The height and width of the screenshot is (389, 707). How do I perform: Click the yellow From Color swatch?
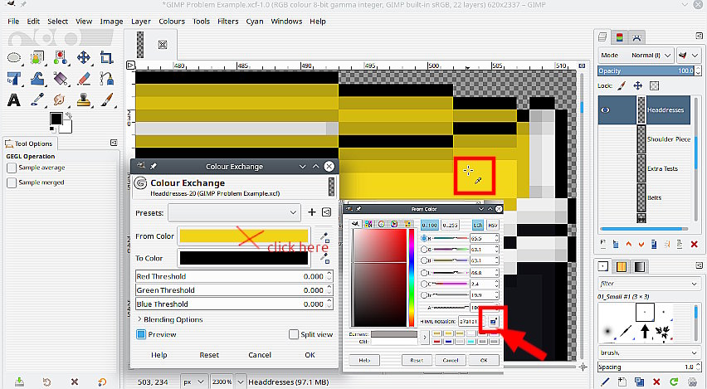click(x=244, y=236)
